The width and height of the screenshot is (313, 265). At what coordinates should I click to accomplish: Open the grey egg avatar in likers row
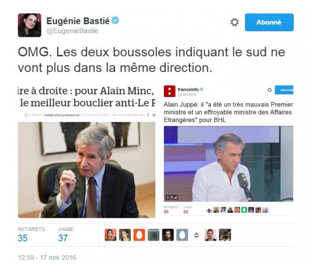[182, 235]
